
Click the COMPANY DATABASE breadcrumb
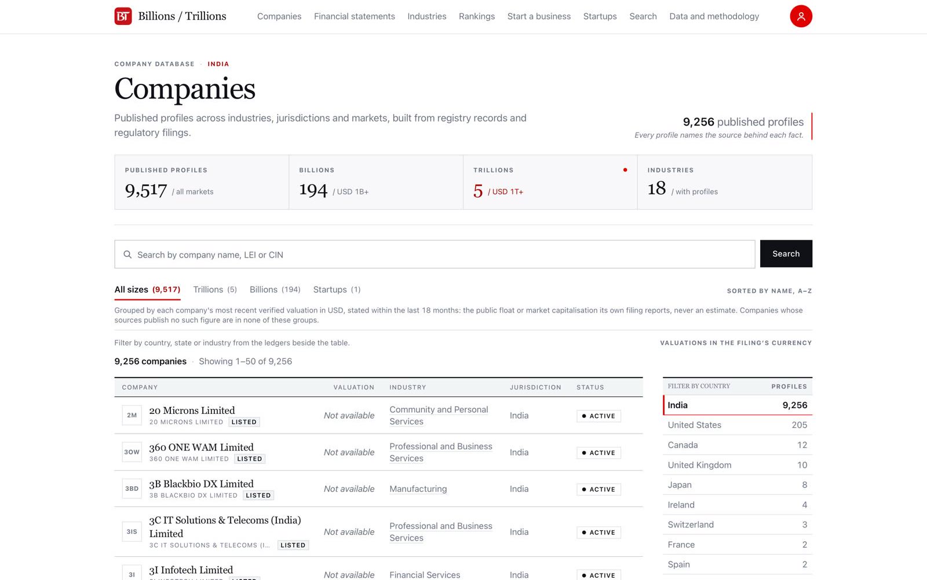(x=154, y=64)
